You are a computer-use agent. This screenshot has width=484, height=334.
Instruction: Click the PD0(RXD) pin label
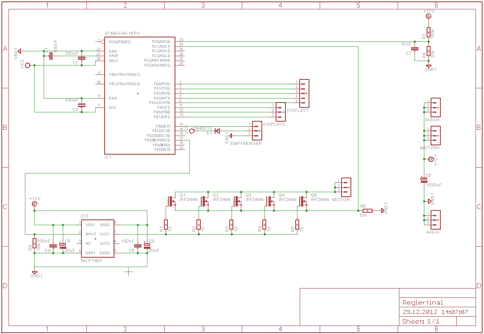pyautogui.click(x=162, y=84)
